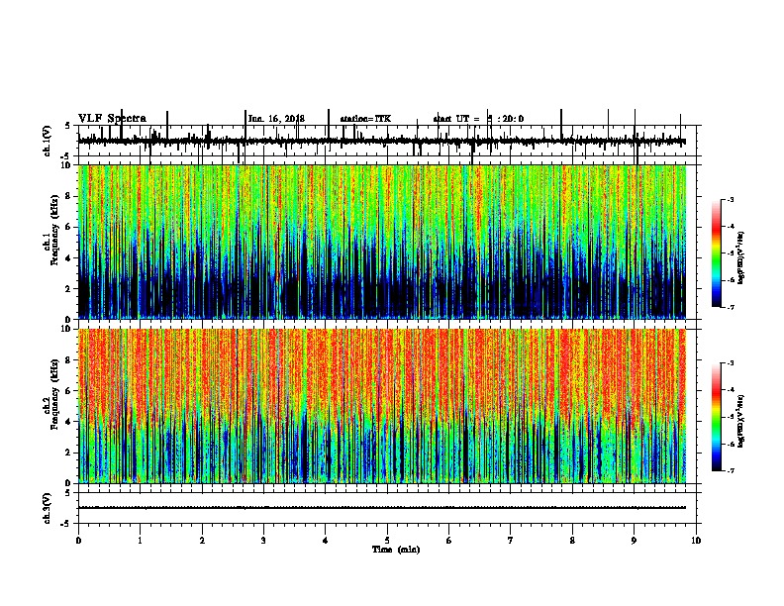Click the 'VLF Spectra' plot title
This screenshot has height=606, width=784.
pyautogui.click(x=112, y=119)
